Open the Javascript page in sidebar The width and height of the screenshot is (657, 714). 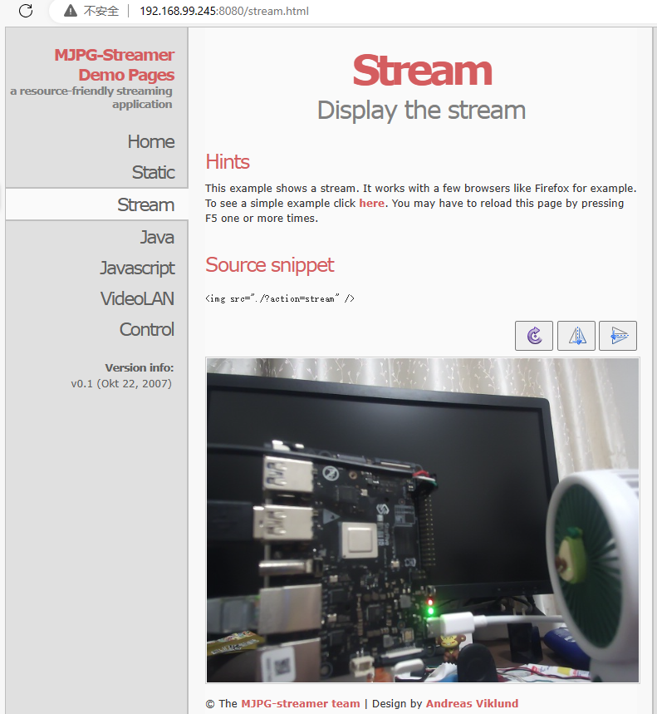point(137,268)
